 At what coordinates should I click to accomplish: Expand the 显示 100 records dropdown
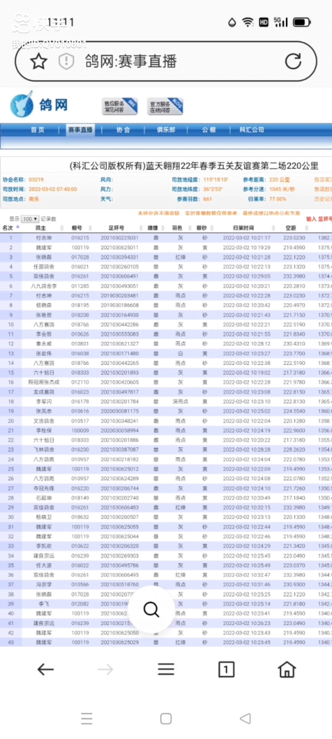point(30,219)
